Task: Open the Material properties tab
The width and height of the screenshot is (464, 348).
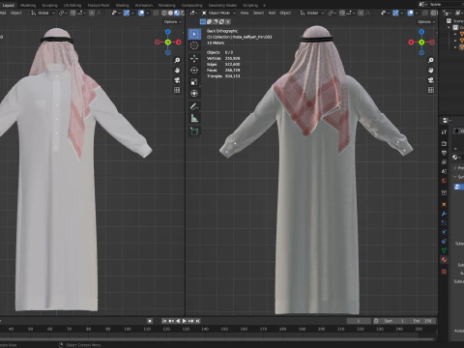Action: 444,260
